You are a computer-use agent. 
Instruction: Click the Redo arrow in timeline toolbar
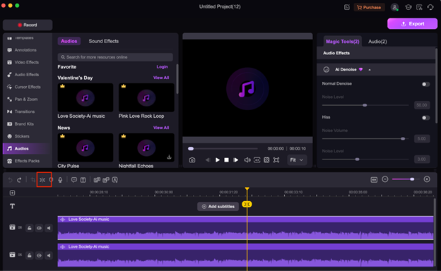pyautogui.click(x=19, y=180)
